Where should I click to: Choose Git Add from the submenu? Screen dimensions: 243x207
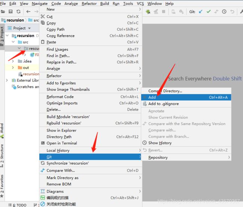186,97
